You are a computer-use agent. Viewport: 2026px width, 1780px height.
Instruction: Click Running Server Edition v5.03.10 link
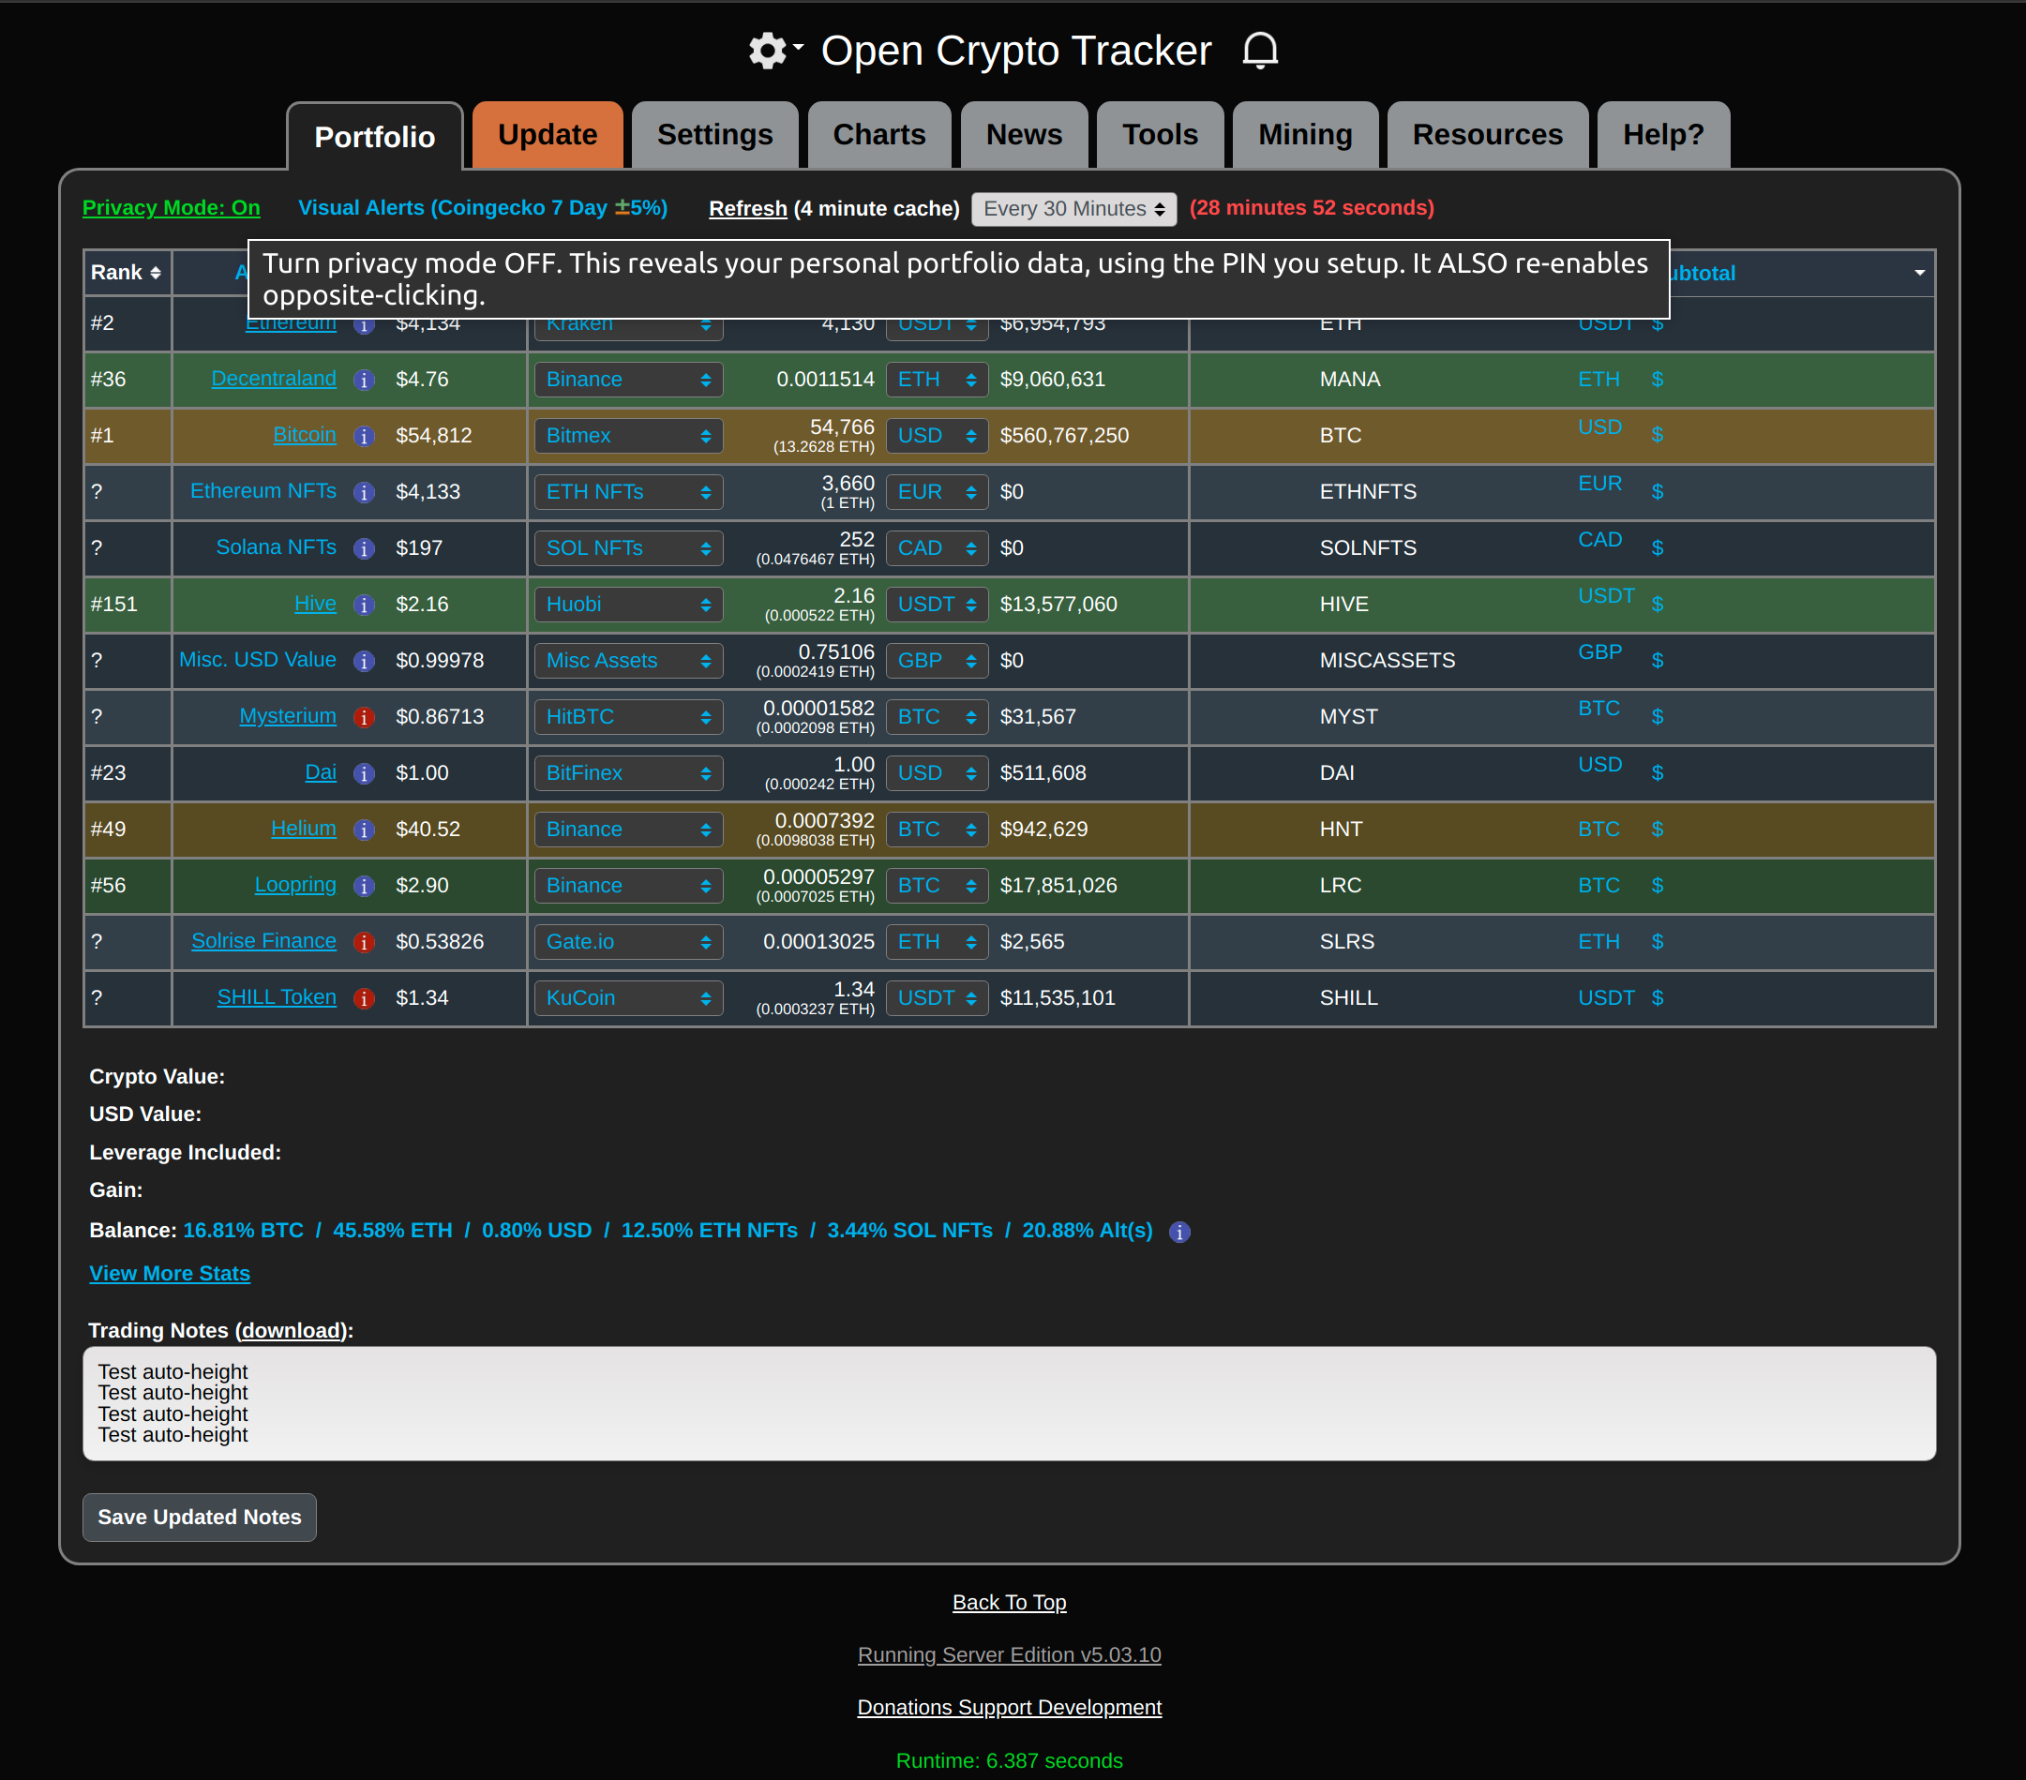click(x=1009, y=1655)
